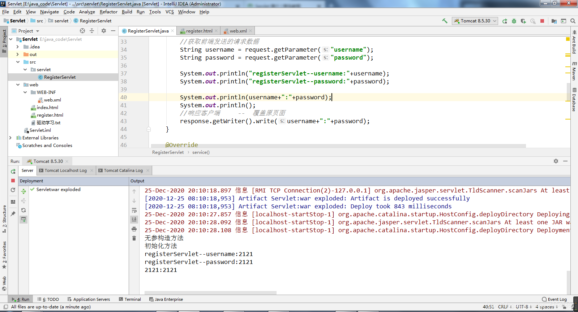The width and height of the screenshot is (578, 312).
Task: Select Scratches and Consoles
Action: point(47,145)
